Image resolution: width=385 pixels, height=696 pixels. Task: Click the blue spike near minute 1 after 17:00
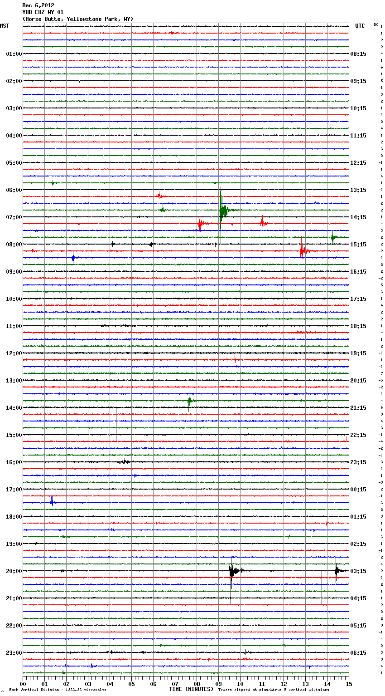(52, 502)
